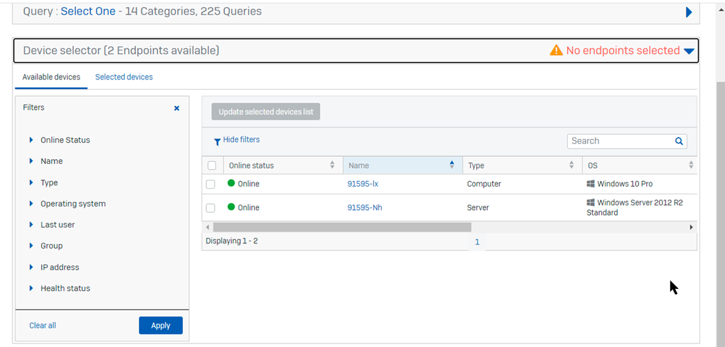Screen dimensions: 725x347
Task: Expand the Online Status filter
Action: [32, 140]
